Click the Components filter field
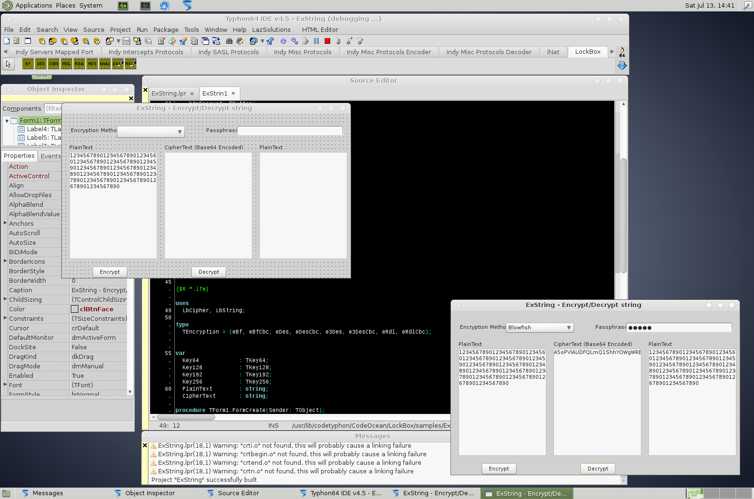 53,108
